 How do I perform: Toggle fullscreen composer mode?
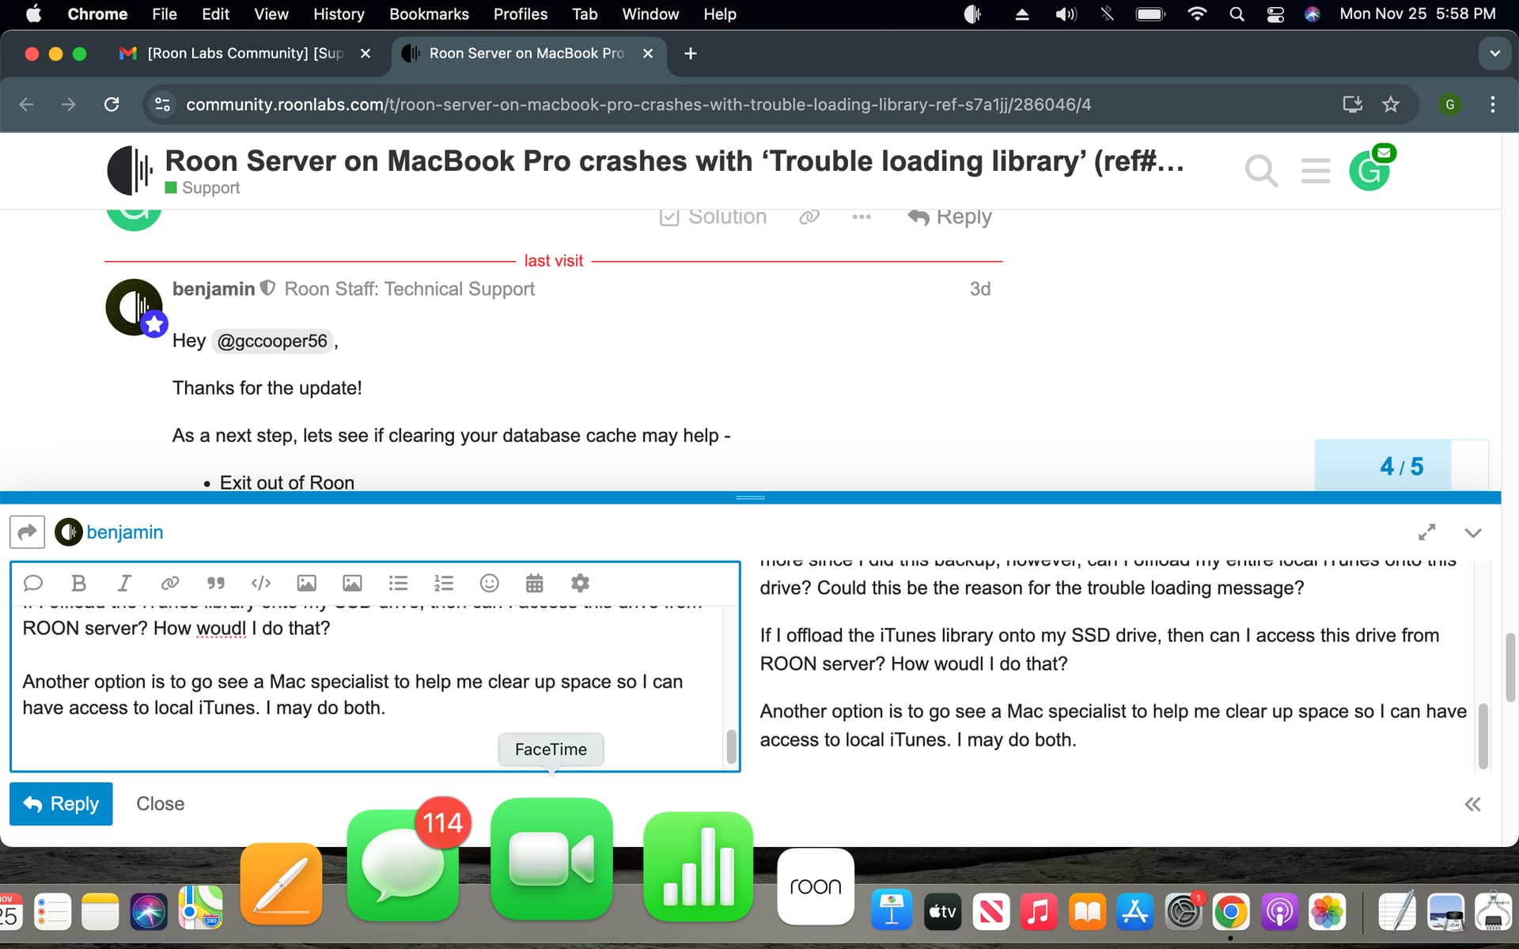1426,532
